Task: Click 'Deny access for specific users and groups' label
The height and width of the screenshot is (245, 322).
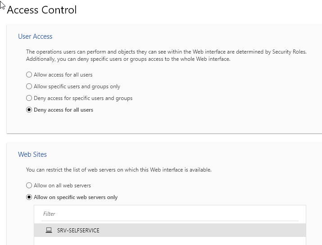Action: click(x=83, y=98)
